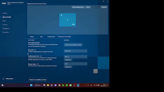Select Дисплей in the sidebar
The height and width of the screenshot is (92, 164).
click(x=7, y=17)
